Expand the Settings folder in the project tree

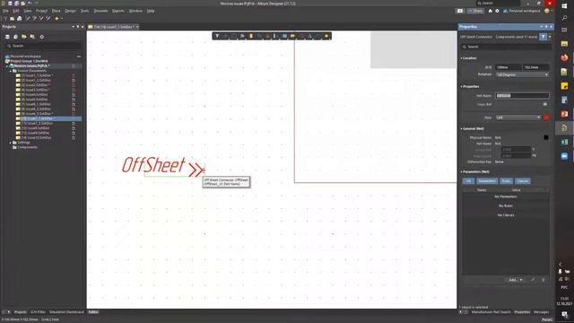(x=11, y=143)
